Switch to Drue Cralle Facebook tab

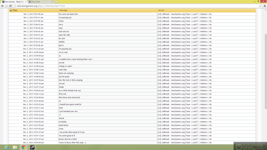click(41, 2)
